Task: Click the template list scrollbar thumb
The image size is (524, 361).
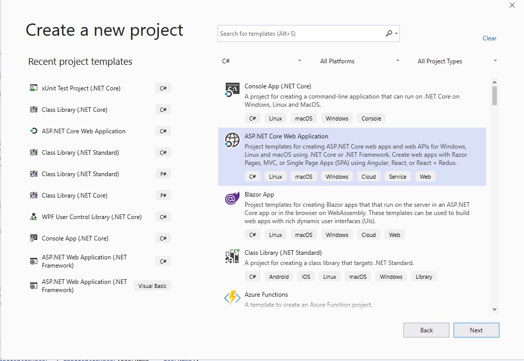Action: point(494,95)
